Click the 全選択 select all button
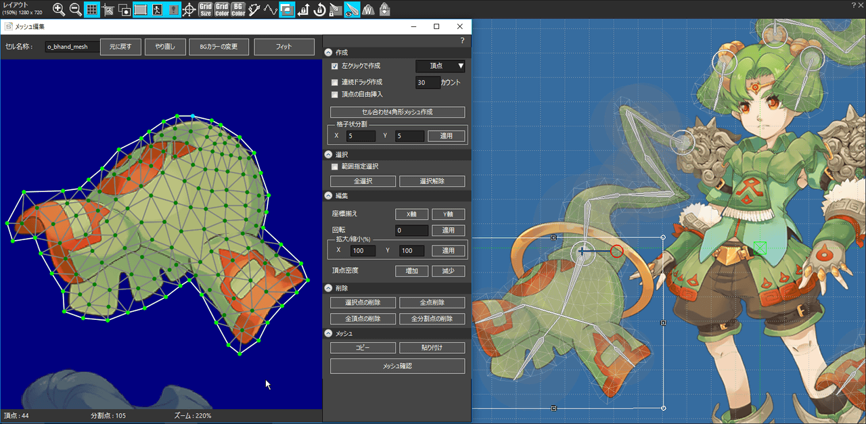The height and width of the screenshot is (424, 866). (363, 181)
